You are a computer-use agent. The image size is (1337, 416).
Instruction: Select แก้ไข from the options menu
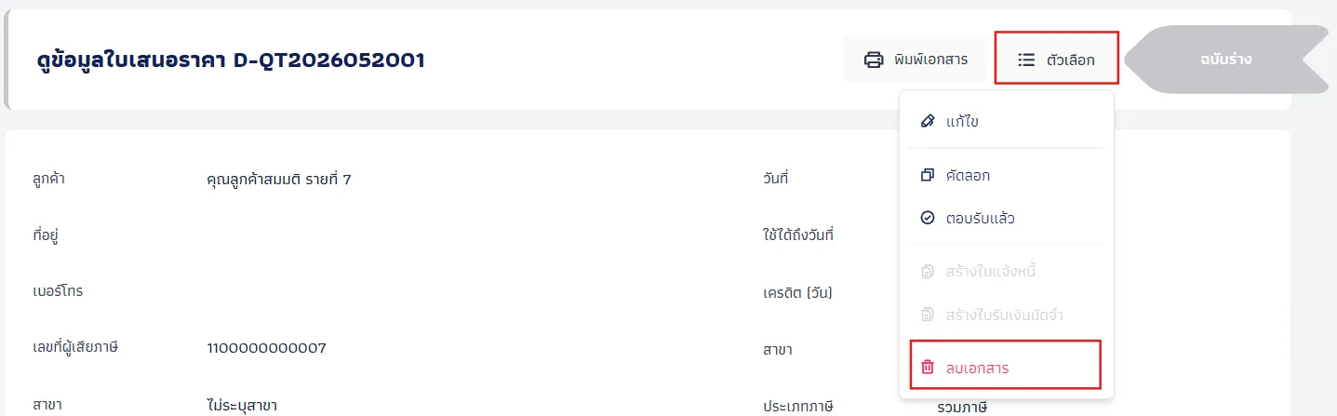click(x=1006, y=121)
